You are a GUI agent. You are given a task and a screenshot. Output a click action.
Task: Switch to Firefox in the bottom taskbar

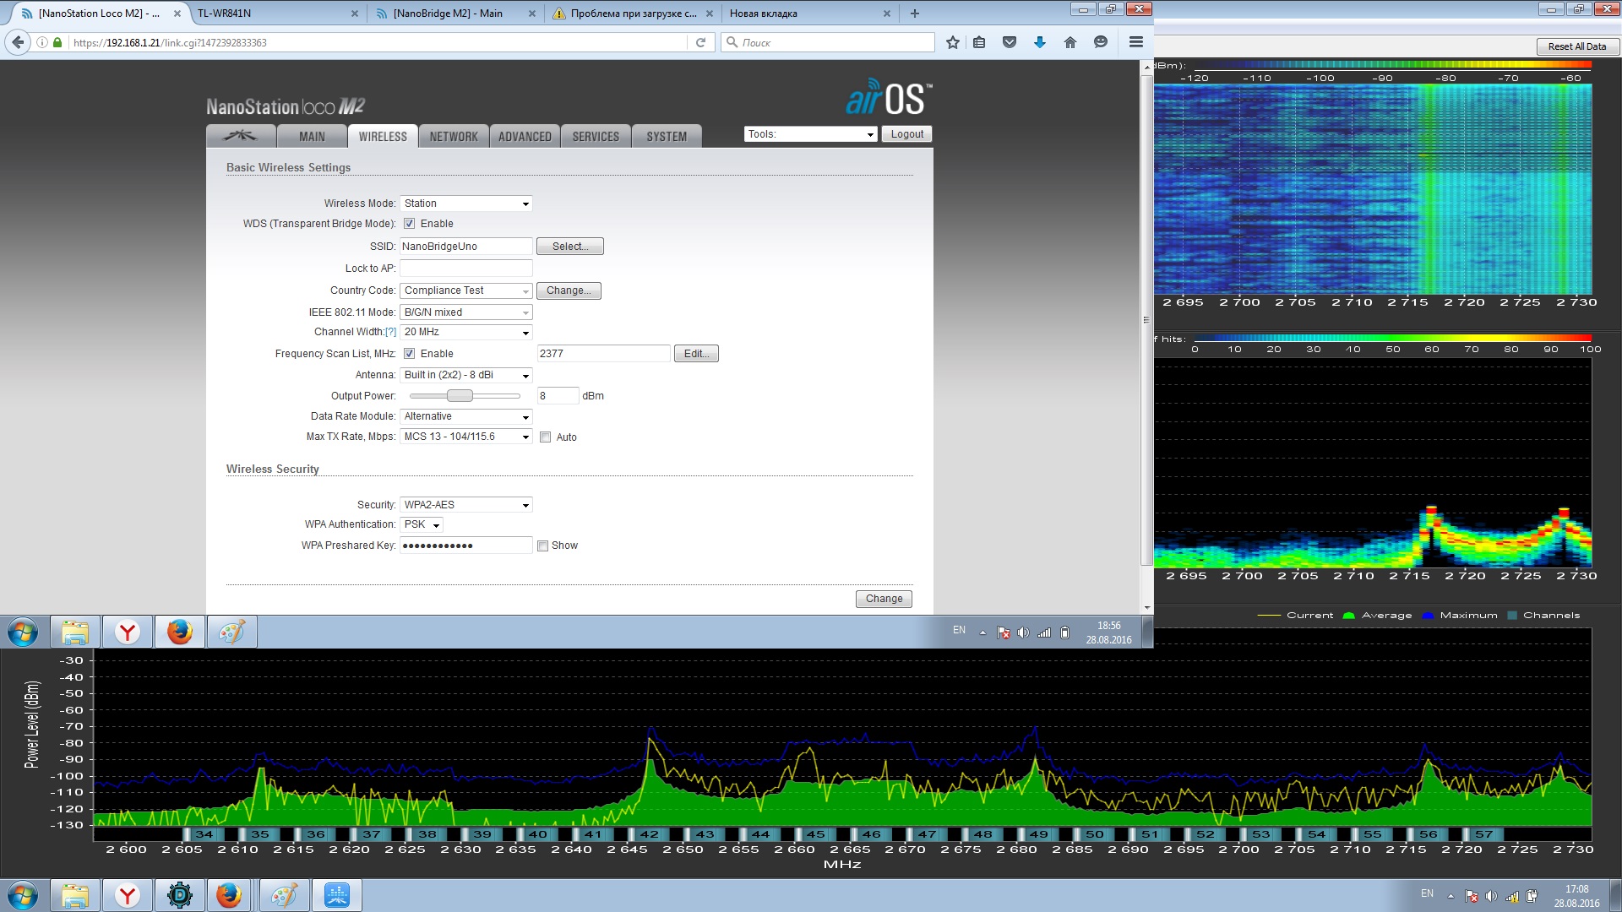pos(229,895)
